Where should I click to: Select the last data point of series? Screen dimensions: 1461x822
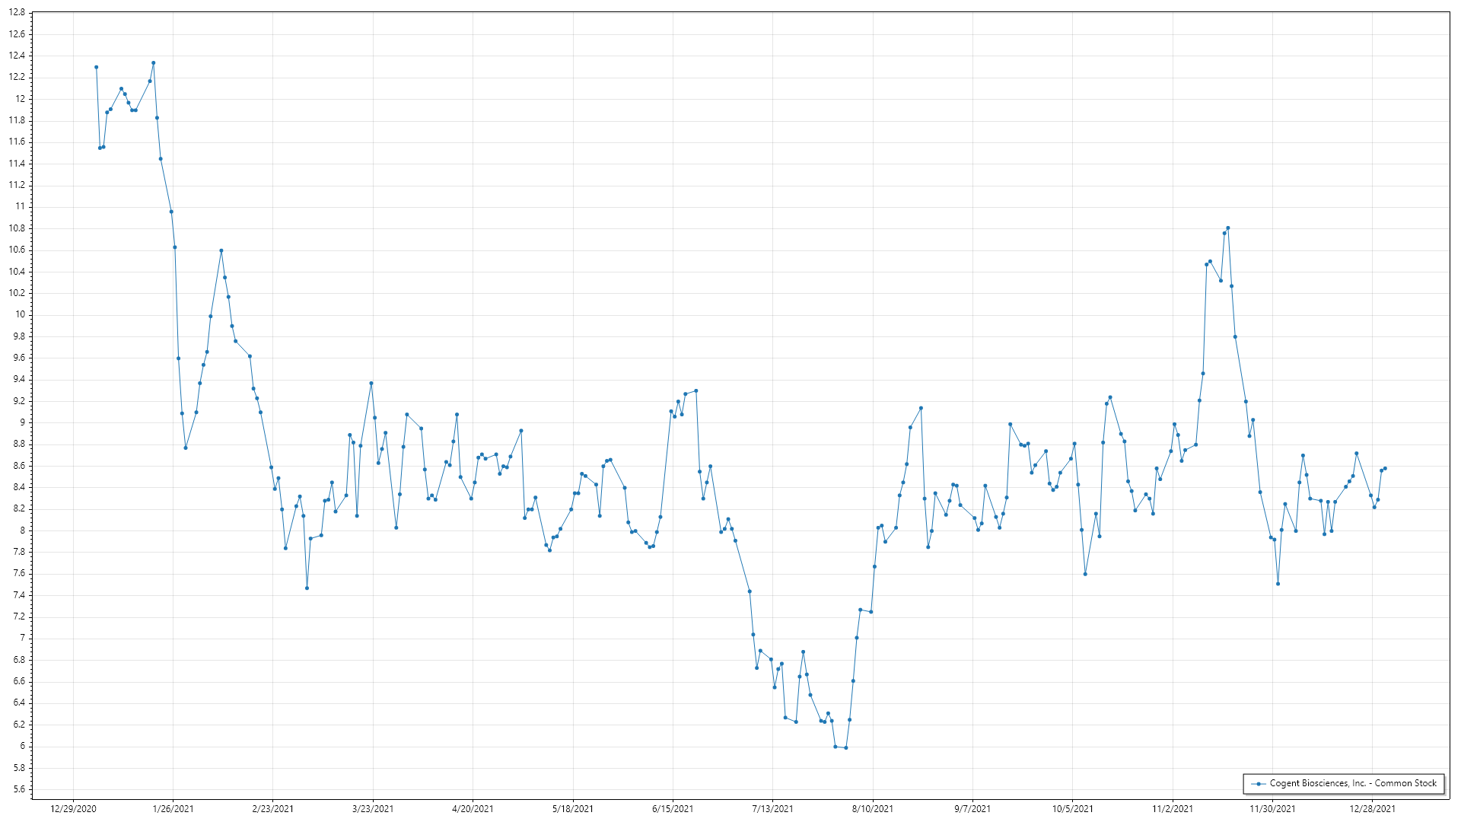[1385, 468]
